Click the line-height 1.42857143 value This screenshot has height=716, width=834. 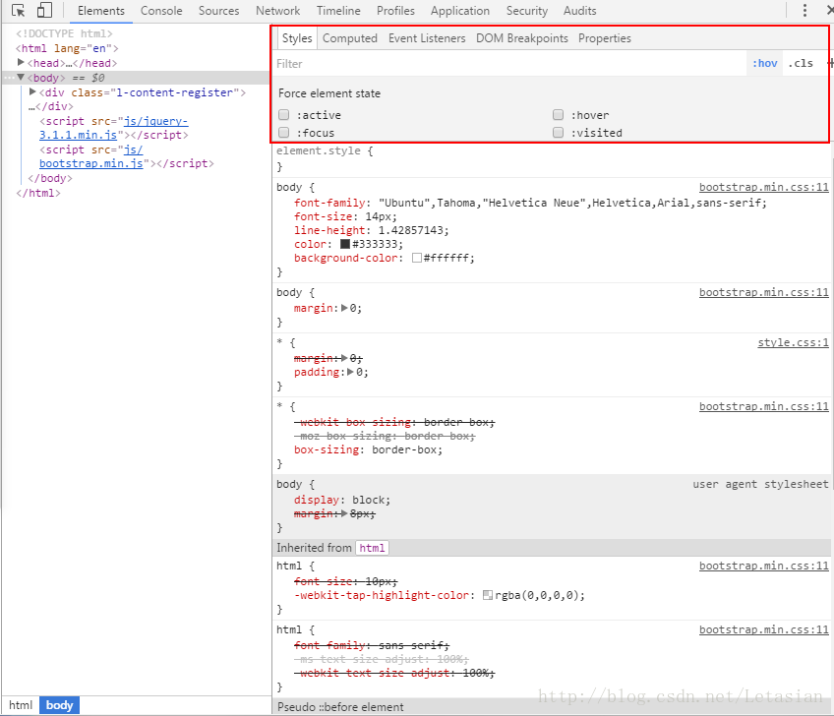coord(413,230)
